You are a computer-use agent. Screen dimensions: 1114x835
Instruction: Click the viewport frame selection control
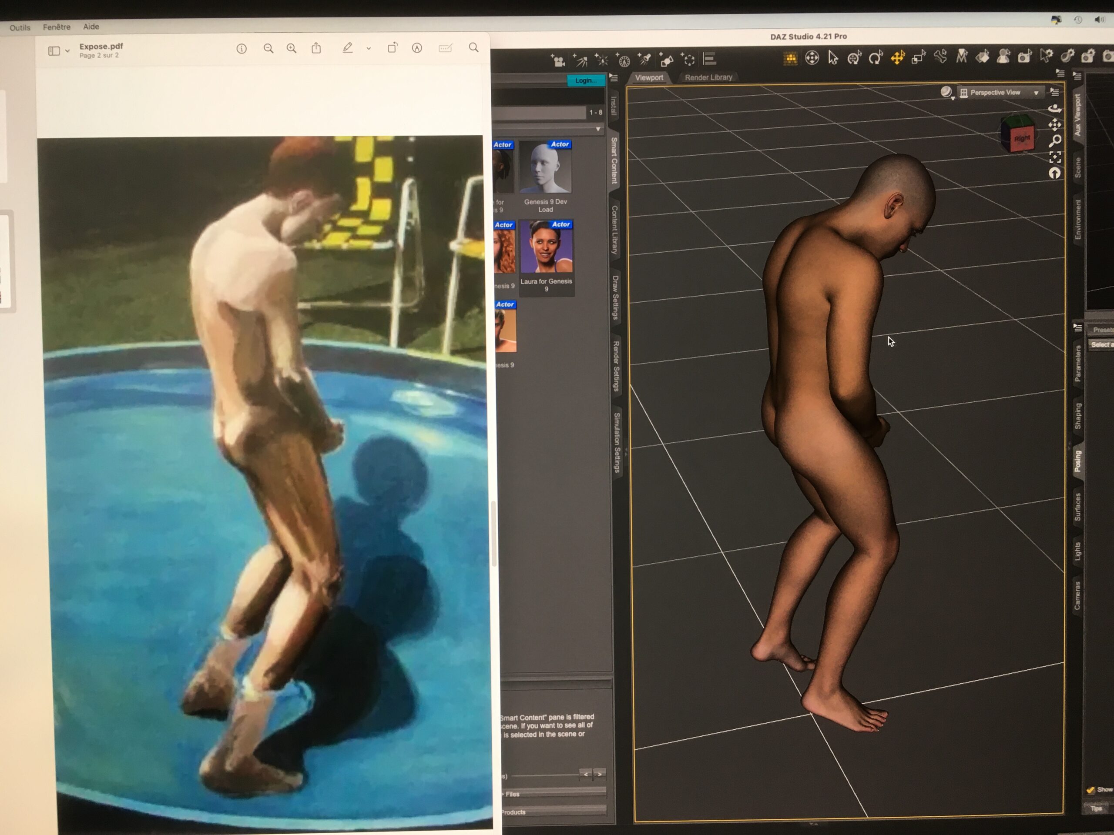(x=1055, y=157)
